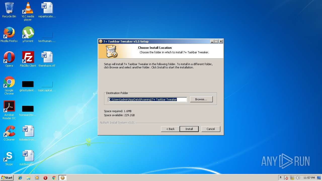This screenshot has width=322, height=181.
Task: Click the installer box header icon
Action: coord(111,51)
